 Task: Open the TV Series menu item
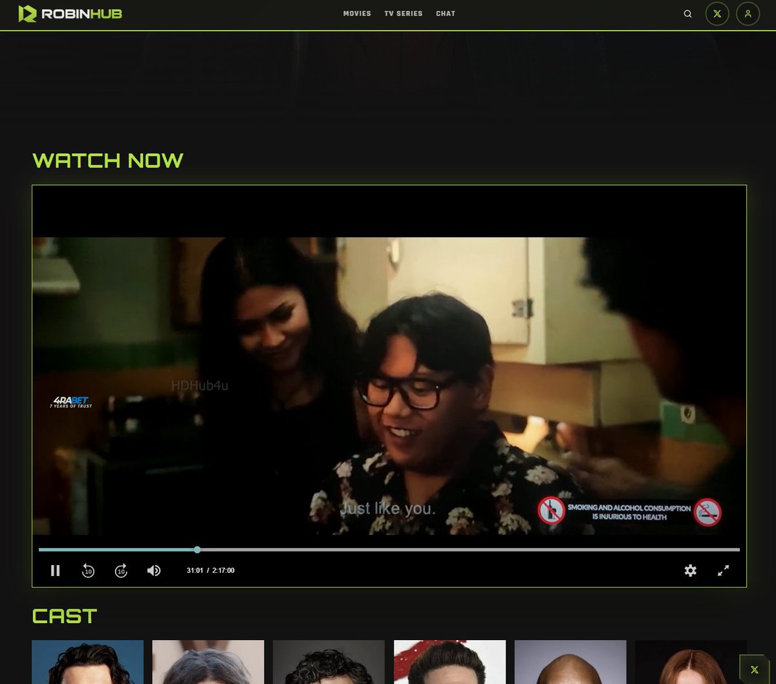click(404, 14)
